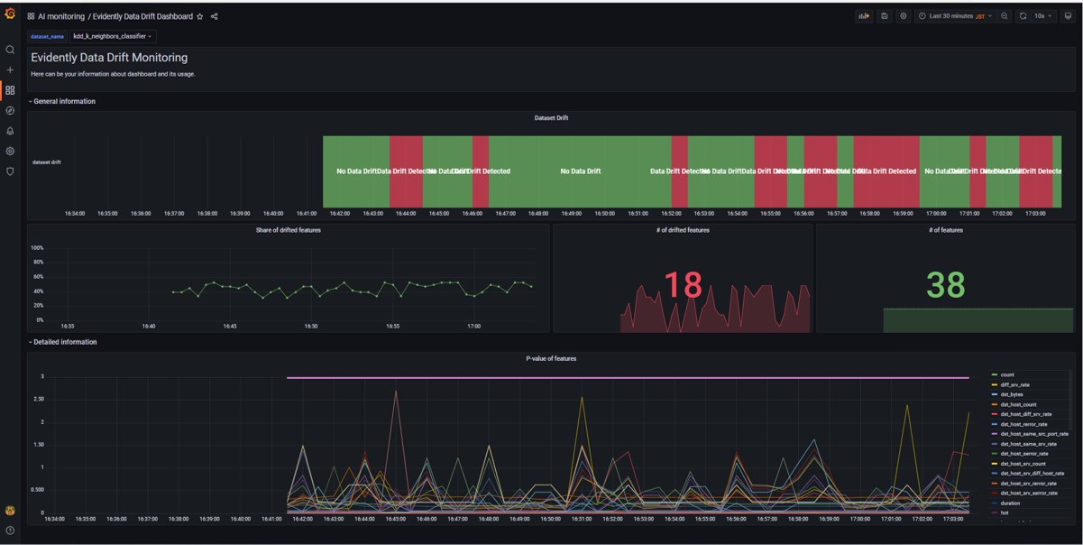The height and width of the screenshot is (545, 1083).
Task: Open the Configuration gear in sidebar
Action: click(x=10, y=151)
